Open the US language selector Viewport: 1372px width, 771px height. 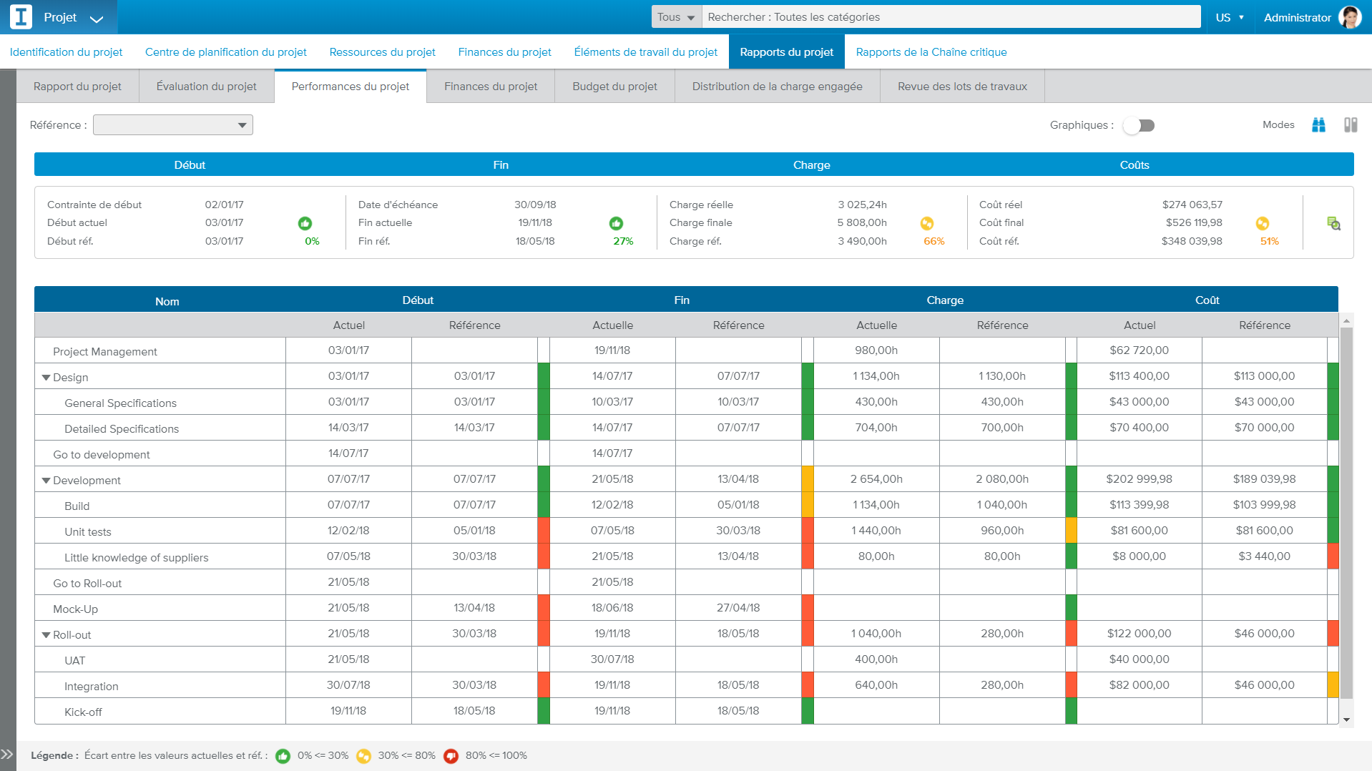point(1229,17)
